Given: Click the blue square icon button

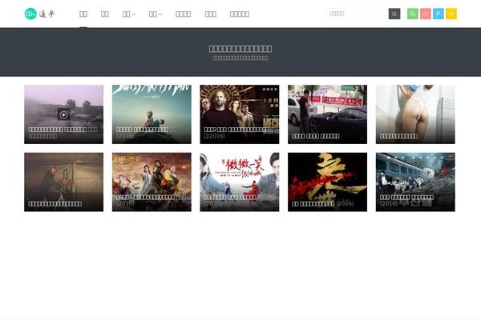Looking at the screenshot, I should click(439, 14).
